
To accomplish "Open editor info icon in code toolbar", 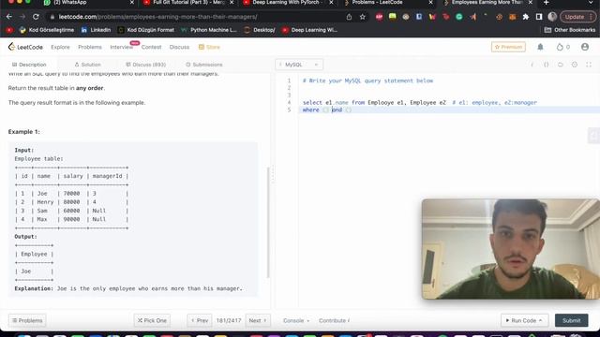I will point(532,65).
